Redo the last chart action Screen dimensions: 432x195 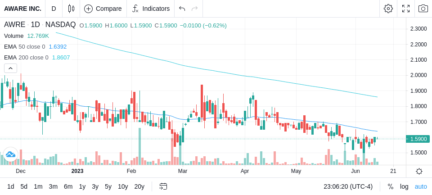tap(195, 9)
